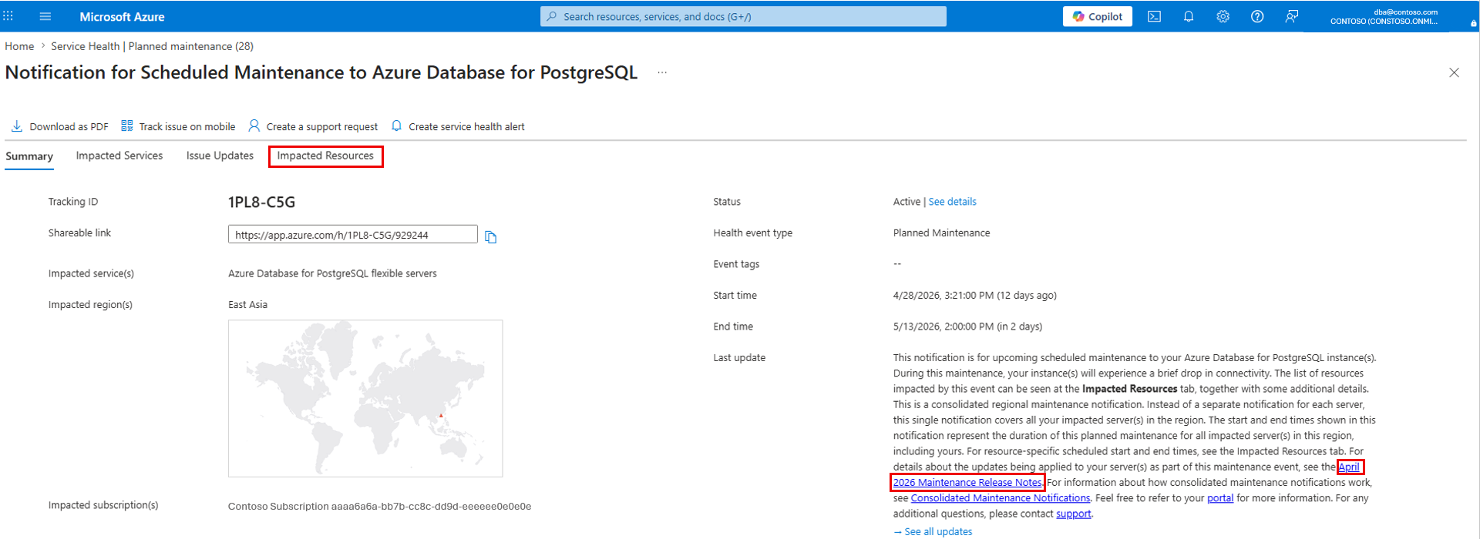Click the Download as PDF icon
Screen dimensions: 1480x539
17,126
